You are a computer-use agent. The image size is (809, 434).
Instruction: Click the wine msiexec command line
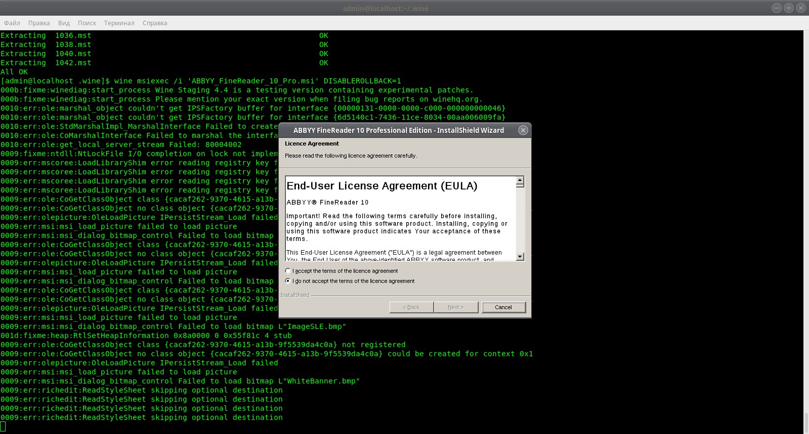click(201, 81)
